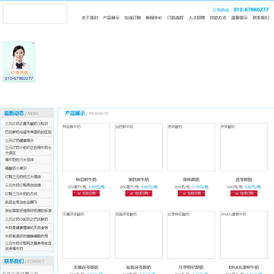
Task: Click the DHA儿童鲜牛奶 product title
Action: [x=244, y=267]
